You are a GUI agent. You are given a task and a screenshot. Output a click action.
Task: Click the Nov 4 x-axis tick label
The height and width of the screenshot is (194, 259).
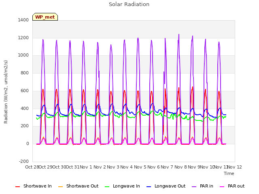[x=126, y=167]
